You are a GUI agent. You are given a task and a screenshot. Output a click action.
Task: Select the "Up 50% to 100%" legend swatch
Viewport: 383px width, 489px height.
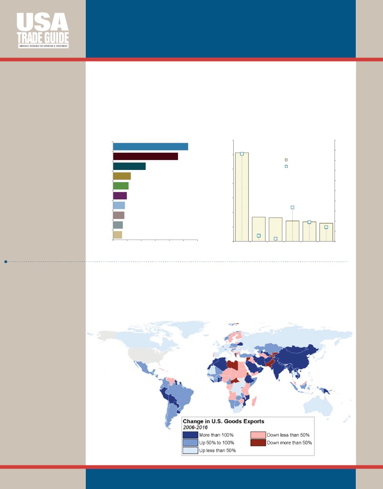190,442
